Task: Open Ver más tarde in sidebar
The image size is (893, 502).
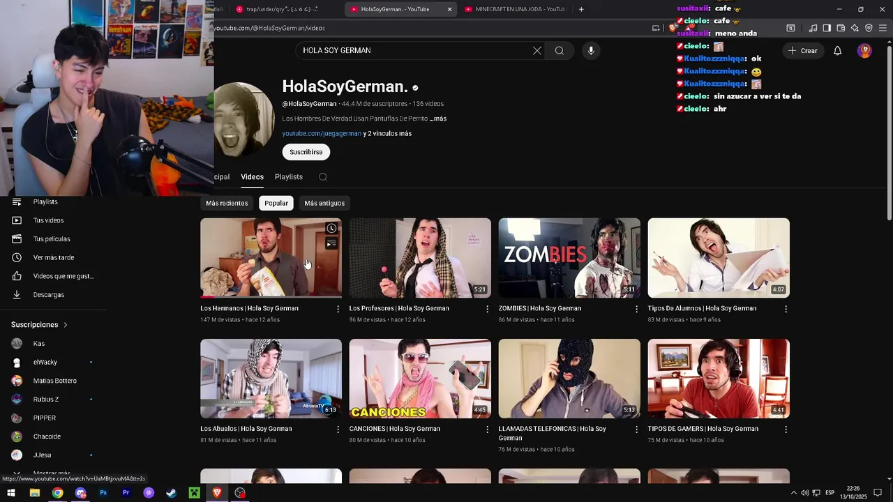Action: coord(53,258)
